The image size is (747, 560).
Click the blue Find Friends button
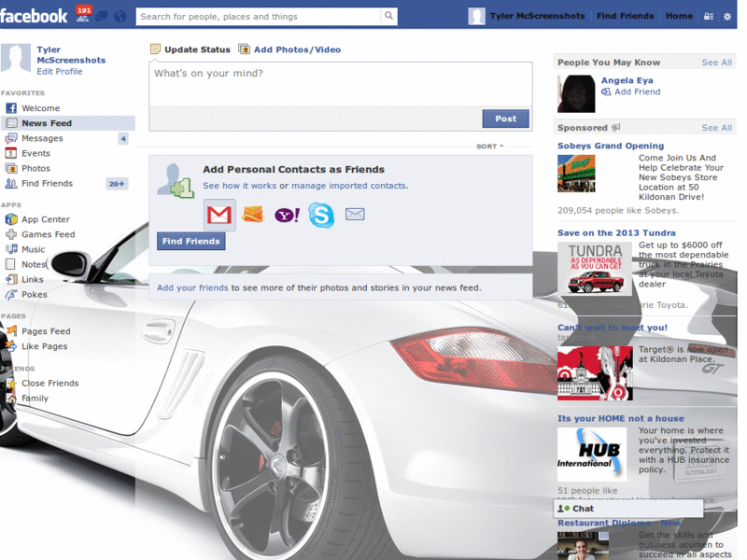pyautogui.click(x=191, y=242)
